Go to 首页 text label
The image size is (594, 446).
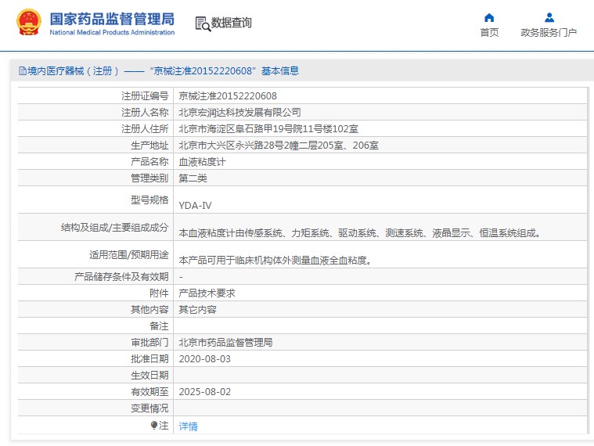pyautogui.click(x=489, y=33)
